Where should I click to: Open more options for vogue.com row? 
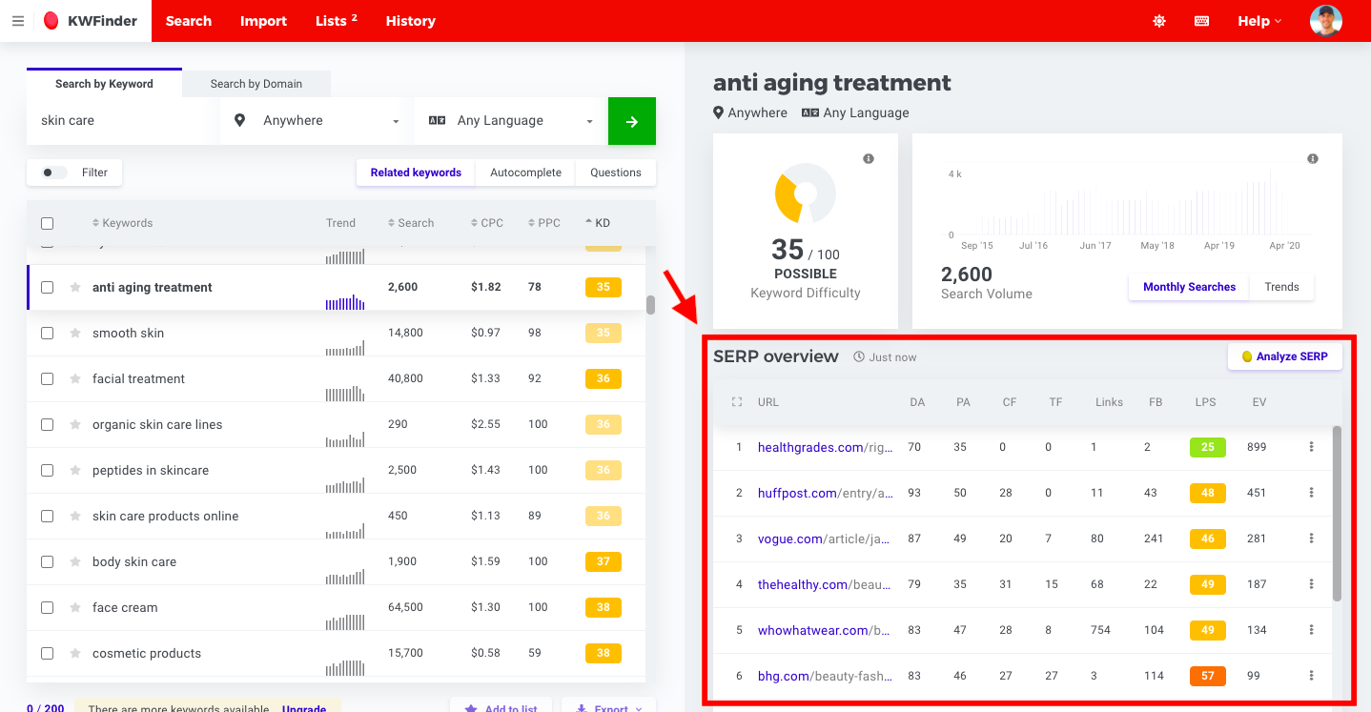click(x=1312, y=539)
